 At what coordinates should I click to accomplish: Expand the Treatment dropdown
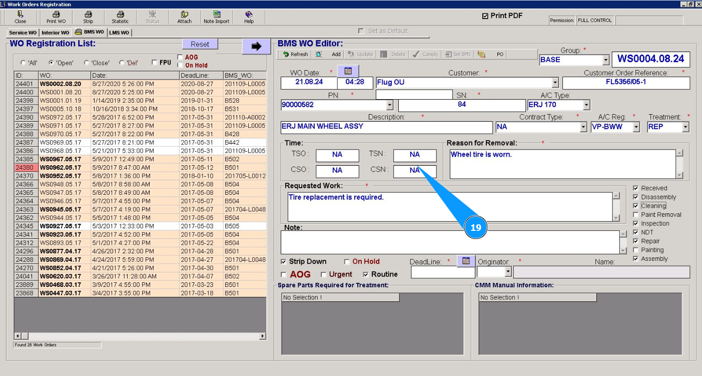(685, 127)
